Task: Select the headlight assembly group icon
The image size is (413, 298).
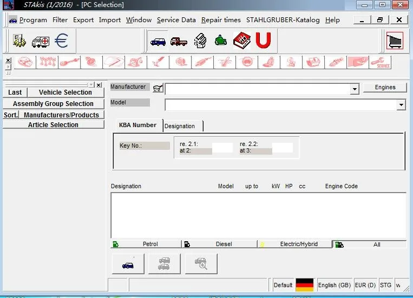Action: [358, 62]
